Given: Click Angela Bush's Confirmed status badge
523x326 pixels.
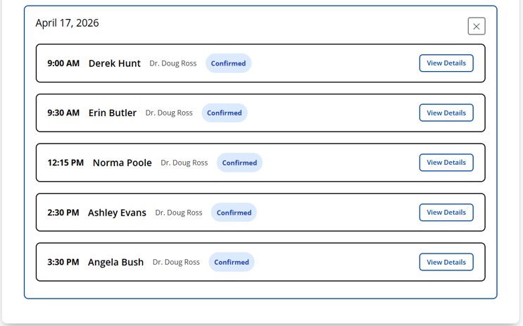Looking at the screenshot, I should click(x=232, y=262).
